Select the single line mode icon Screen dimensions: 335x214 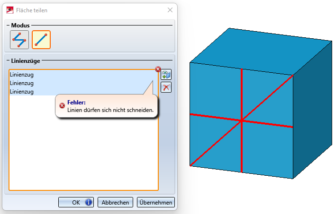(x=41, y=40)
